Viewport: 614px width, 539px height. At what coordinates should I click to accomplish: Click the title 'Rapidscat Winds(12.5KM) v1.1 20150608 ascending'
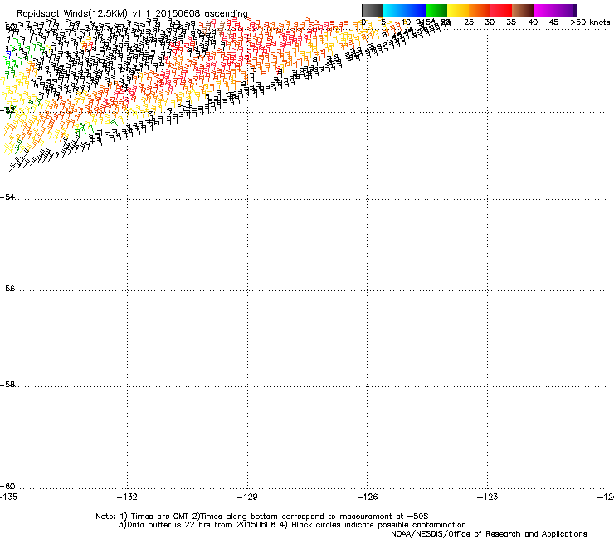click(x=132, y=14)
